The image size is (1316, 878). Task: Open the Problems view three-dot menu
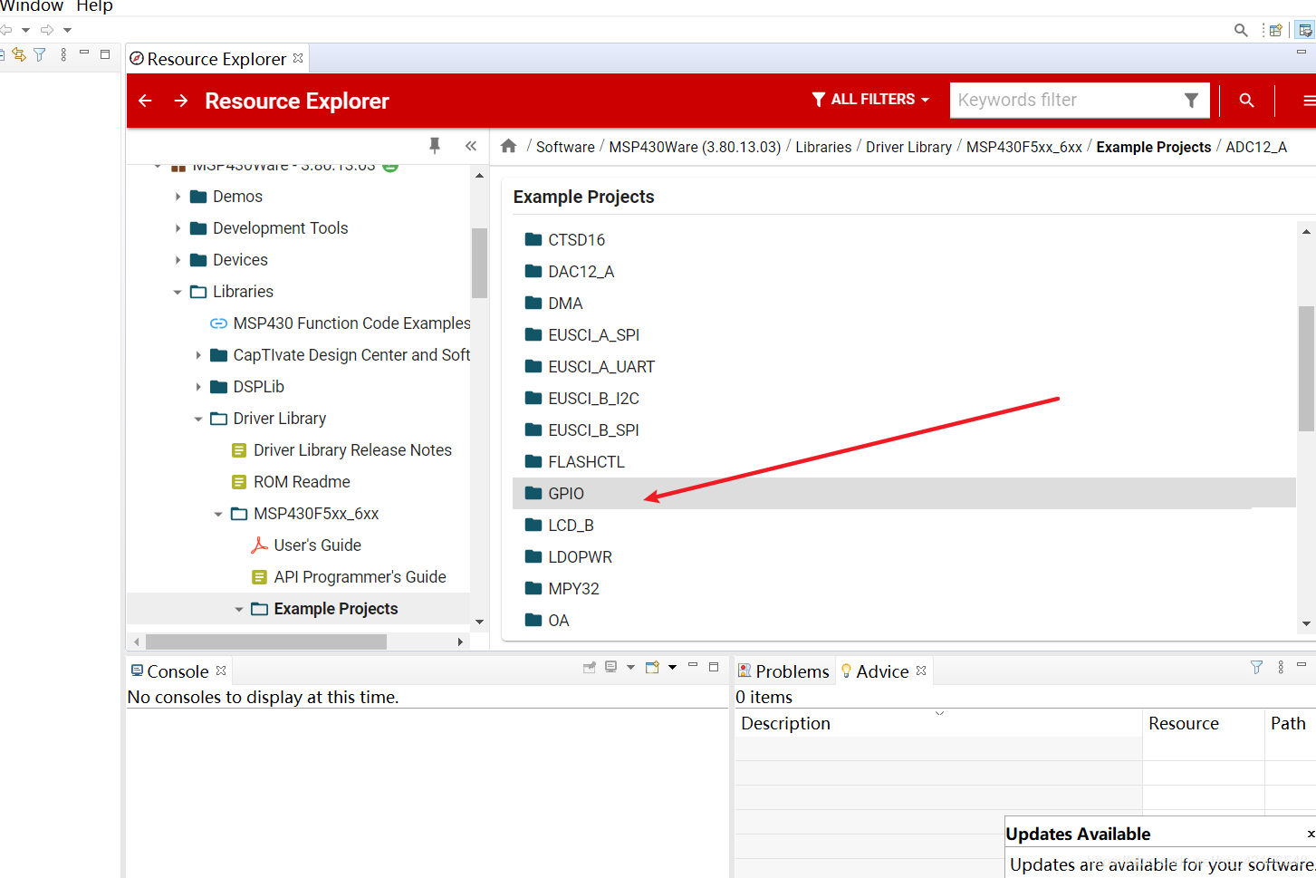(1281, 667)
